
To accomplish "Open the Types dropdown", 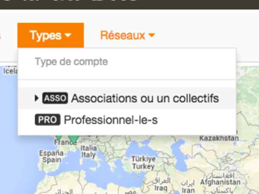I will (x=51, y=35).
